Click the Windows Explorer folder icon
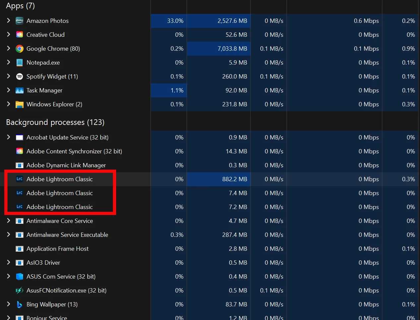This screenshot has width=420, height=320. [20, 105]
